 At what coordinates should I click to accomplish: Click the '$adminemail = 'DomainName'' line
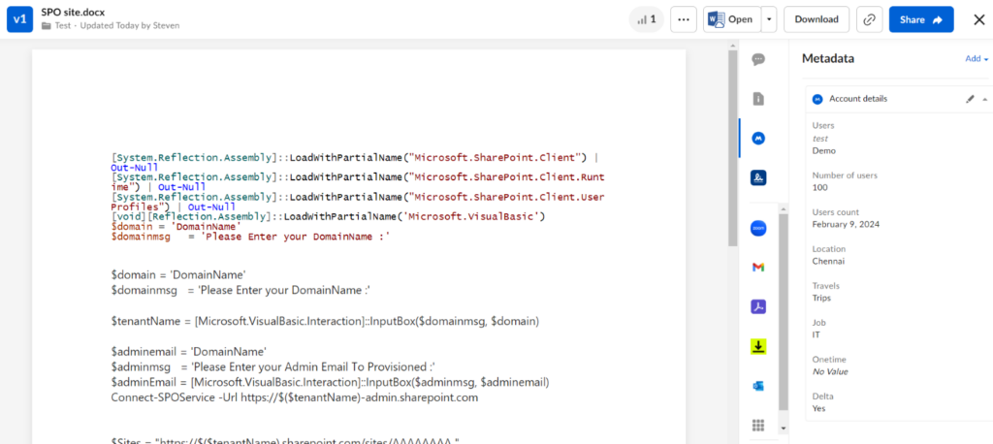tap(189, 352)
